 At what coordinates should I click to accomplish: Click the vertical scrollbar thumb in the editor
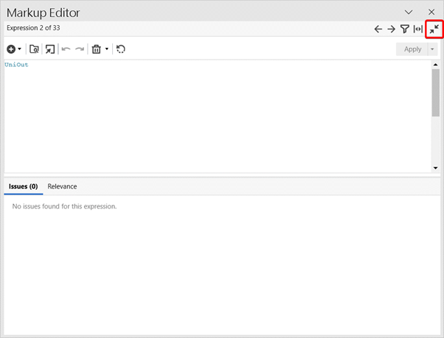pyautogui.click(x=435, y=93)
